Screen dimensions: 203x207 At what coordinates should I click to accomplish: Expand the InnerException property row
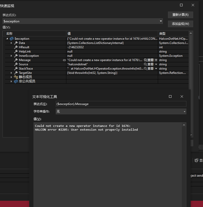click(11, 56)
